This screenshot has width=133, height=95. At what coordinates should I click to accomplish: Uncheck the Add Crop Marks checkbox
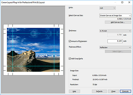pos(70,59)
